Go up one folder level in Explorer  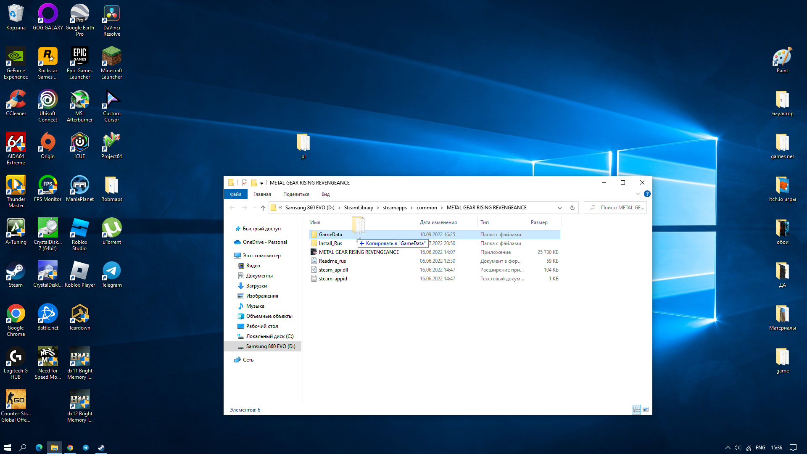(x=263, y=208)
